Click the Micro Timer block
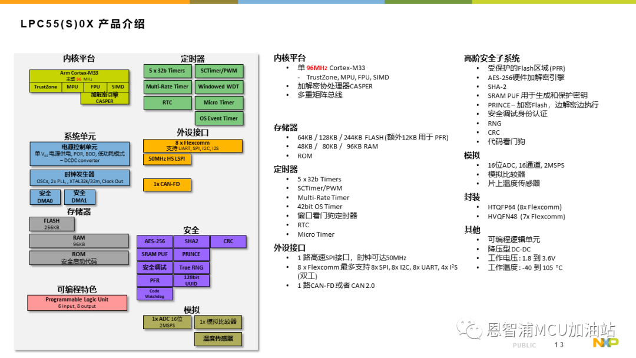Screen dimensions: 636x358 [219, 102]
